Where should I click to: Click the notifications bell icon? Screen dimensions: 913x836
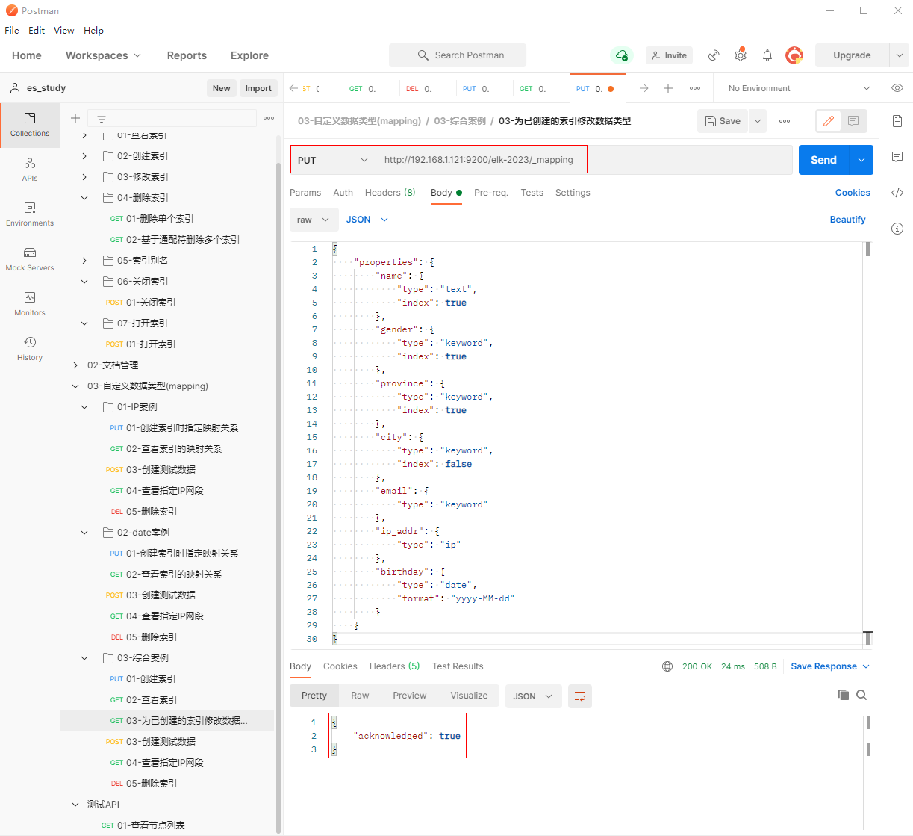pos(767,55)
